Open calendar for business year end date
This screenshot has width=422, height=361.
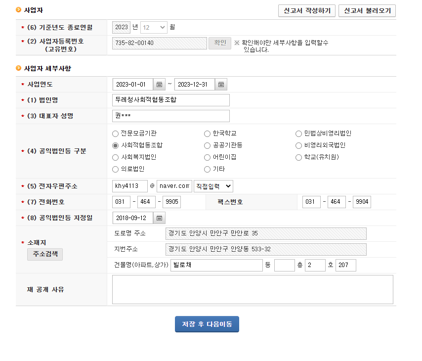click(221, 85)
